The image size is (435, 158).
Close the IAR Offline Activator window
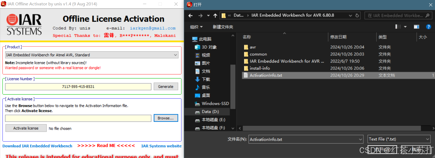(176, 4)
